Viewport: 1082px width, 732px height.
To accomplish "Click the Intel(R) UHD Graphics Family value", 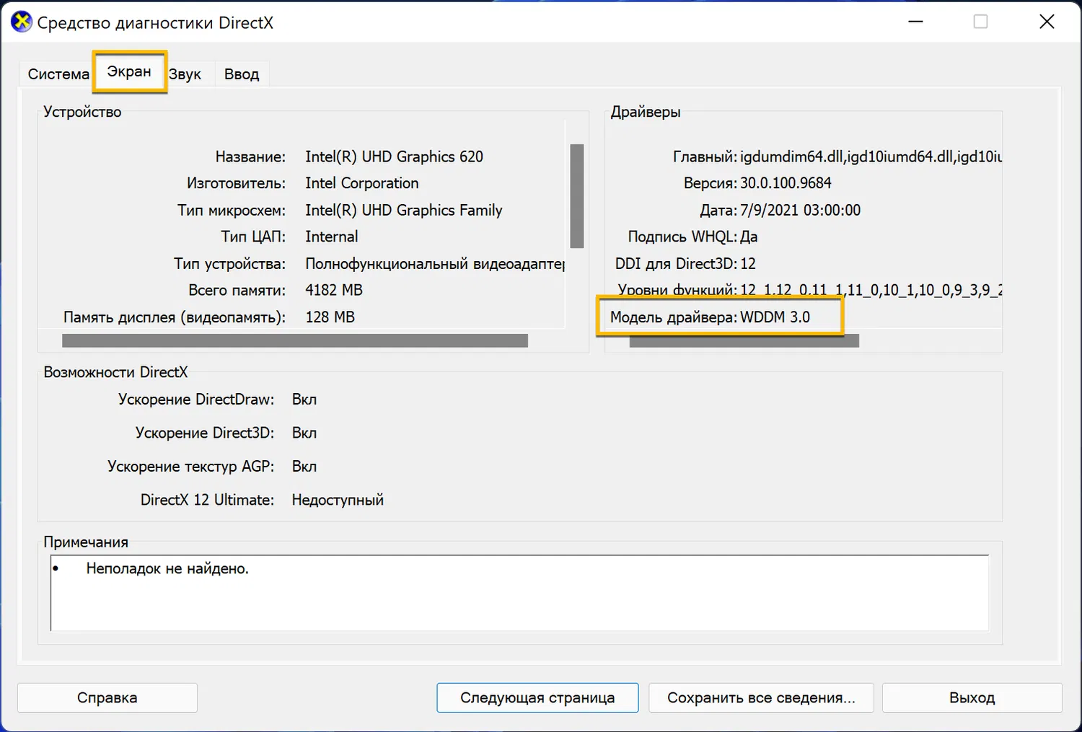I will (403, 210).
